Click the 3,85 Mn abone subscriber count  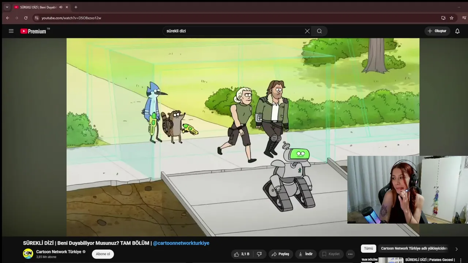(46, 257)
